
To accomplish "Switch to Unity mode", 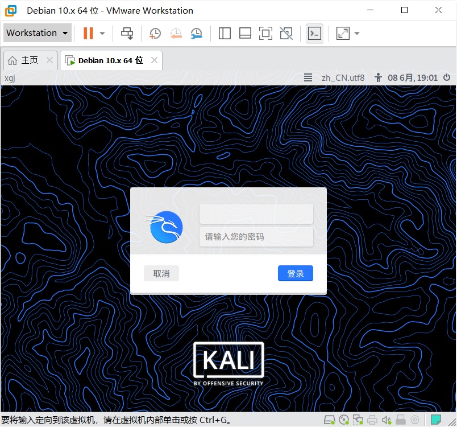I will tap(286, 33).
